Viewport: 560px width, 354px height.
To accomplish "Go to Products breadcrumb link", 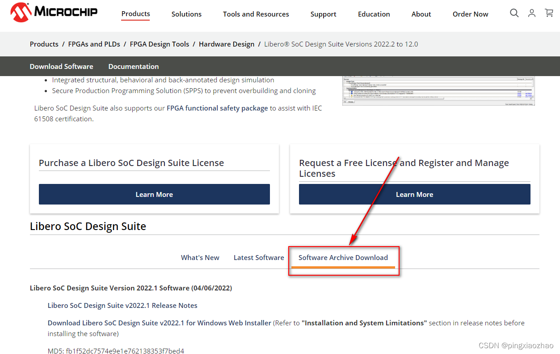I will point(44,44).
